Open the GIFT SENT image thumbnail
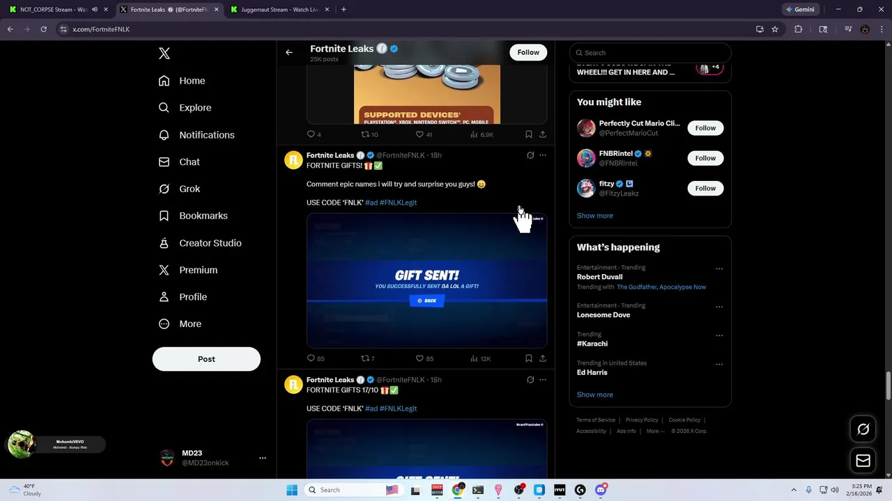 [426, 280]
